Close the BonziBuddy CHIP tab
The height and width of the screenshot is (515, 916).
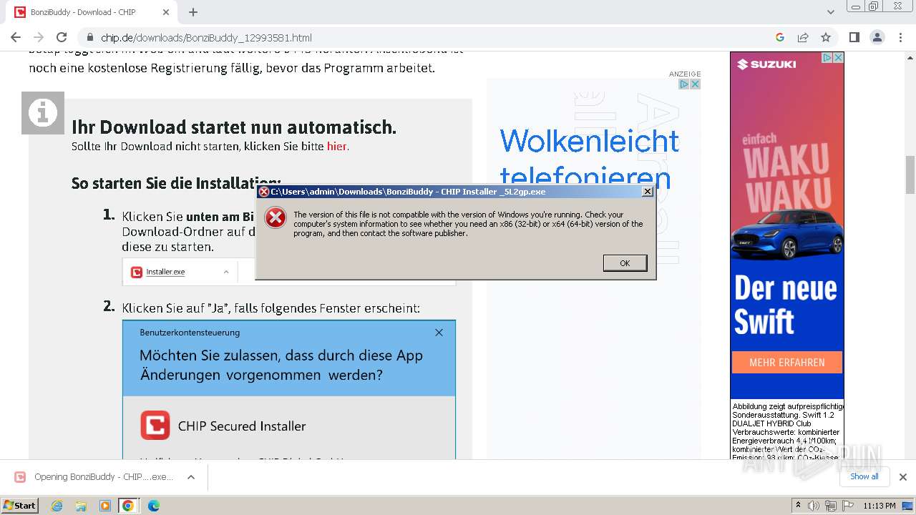pos(166,12)
